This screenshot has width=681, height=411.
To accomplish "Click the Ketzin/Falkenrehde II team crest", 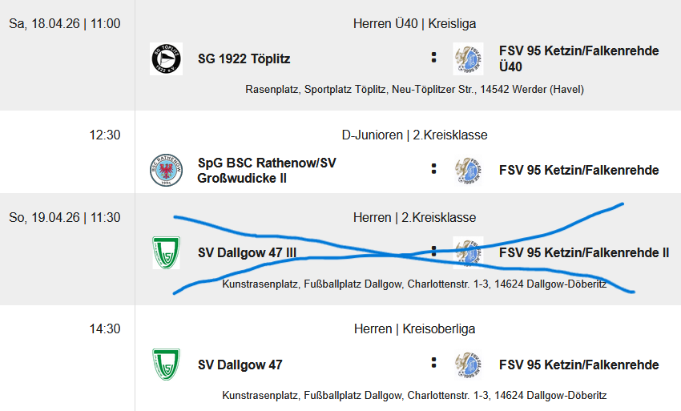I will coord(468,252).
